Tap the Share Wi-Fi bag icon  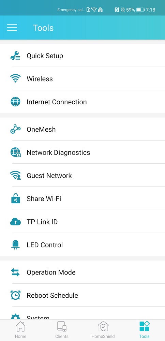[x=15, y=198]
